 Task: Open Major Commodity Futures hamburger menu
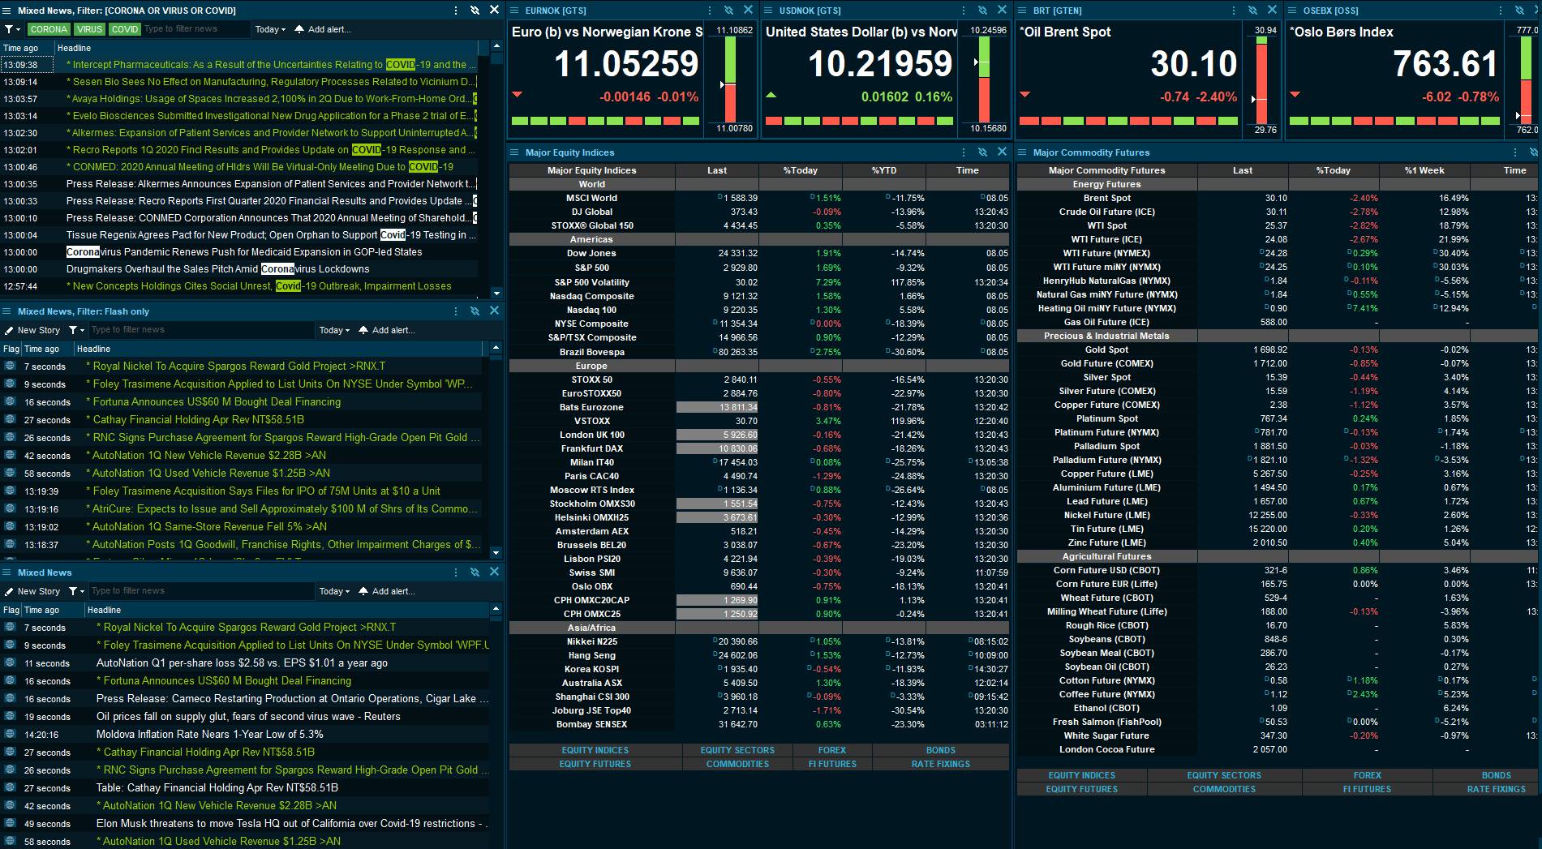(1022, 152)
